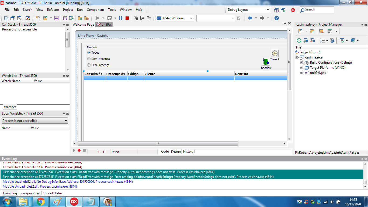368x207 pixels.
Task: Click Expand All in Project Manager
Action: pyautogui.click(x=306, y=40)
